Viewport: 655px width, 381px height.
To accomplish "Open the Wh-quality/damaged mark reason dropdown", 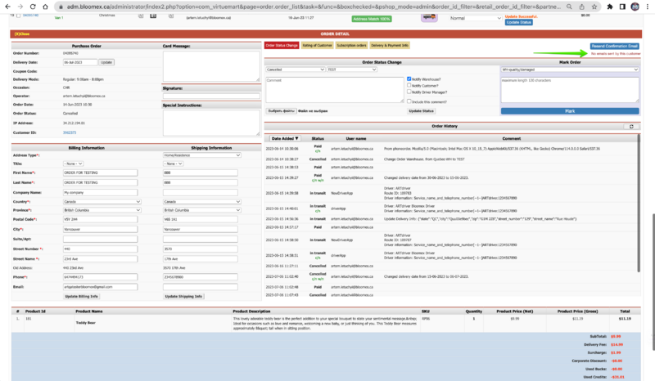I will click(x=570, y=69).
